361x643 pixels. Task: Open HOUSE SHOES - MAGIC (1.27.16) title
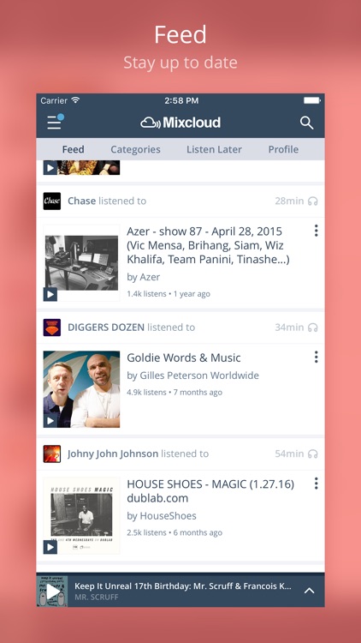tap(210, 491)
